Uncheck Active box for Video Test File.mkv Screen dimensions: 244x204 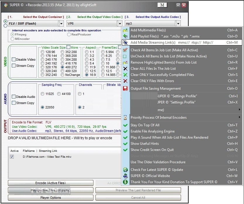click(x=12, y=157)
